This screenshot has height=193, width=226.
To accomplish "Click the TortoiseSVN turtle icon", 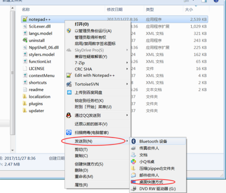I will point(69,84).
